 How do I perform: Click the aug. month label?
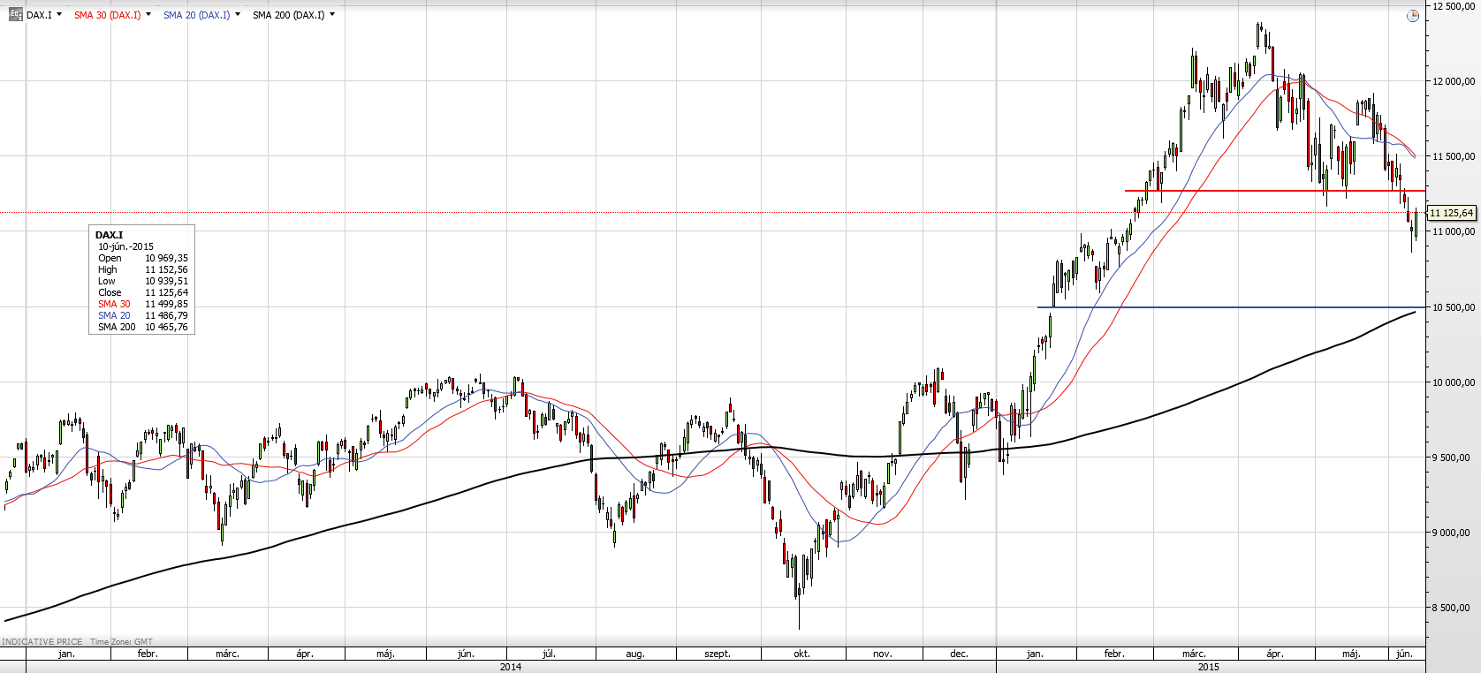635,654
